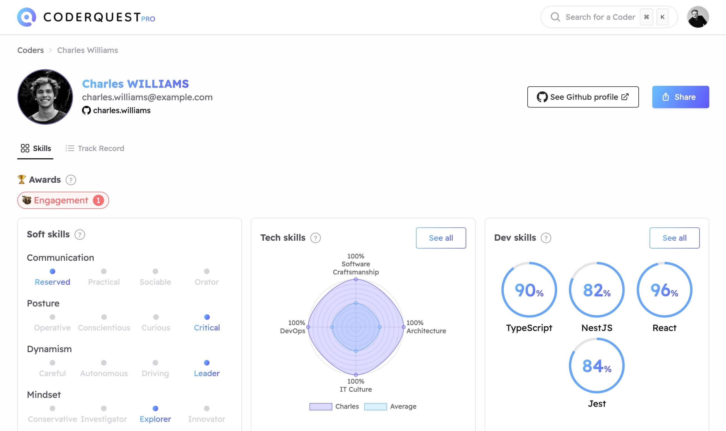Click the sloth icon in the Engagement badge
Screen dimensions: 726x431
coord(27,200)
